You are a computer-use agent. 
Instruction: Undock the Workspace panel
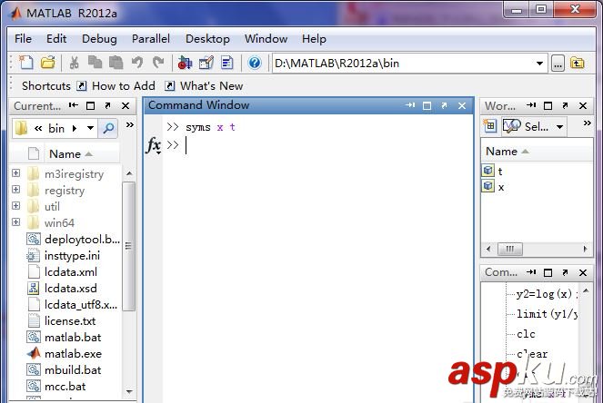pyautogui.click(x=565, y=105)
